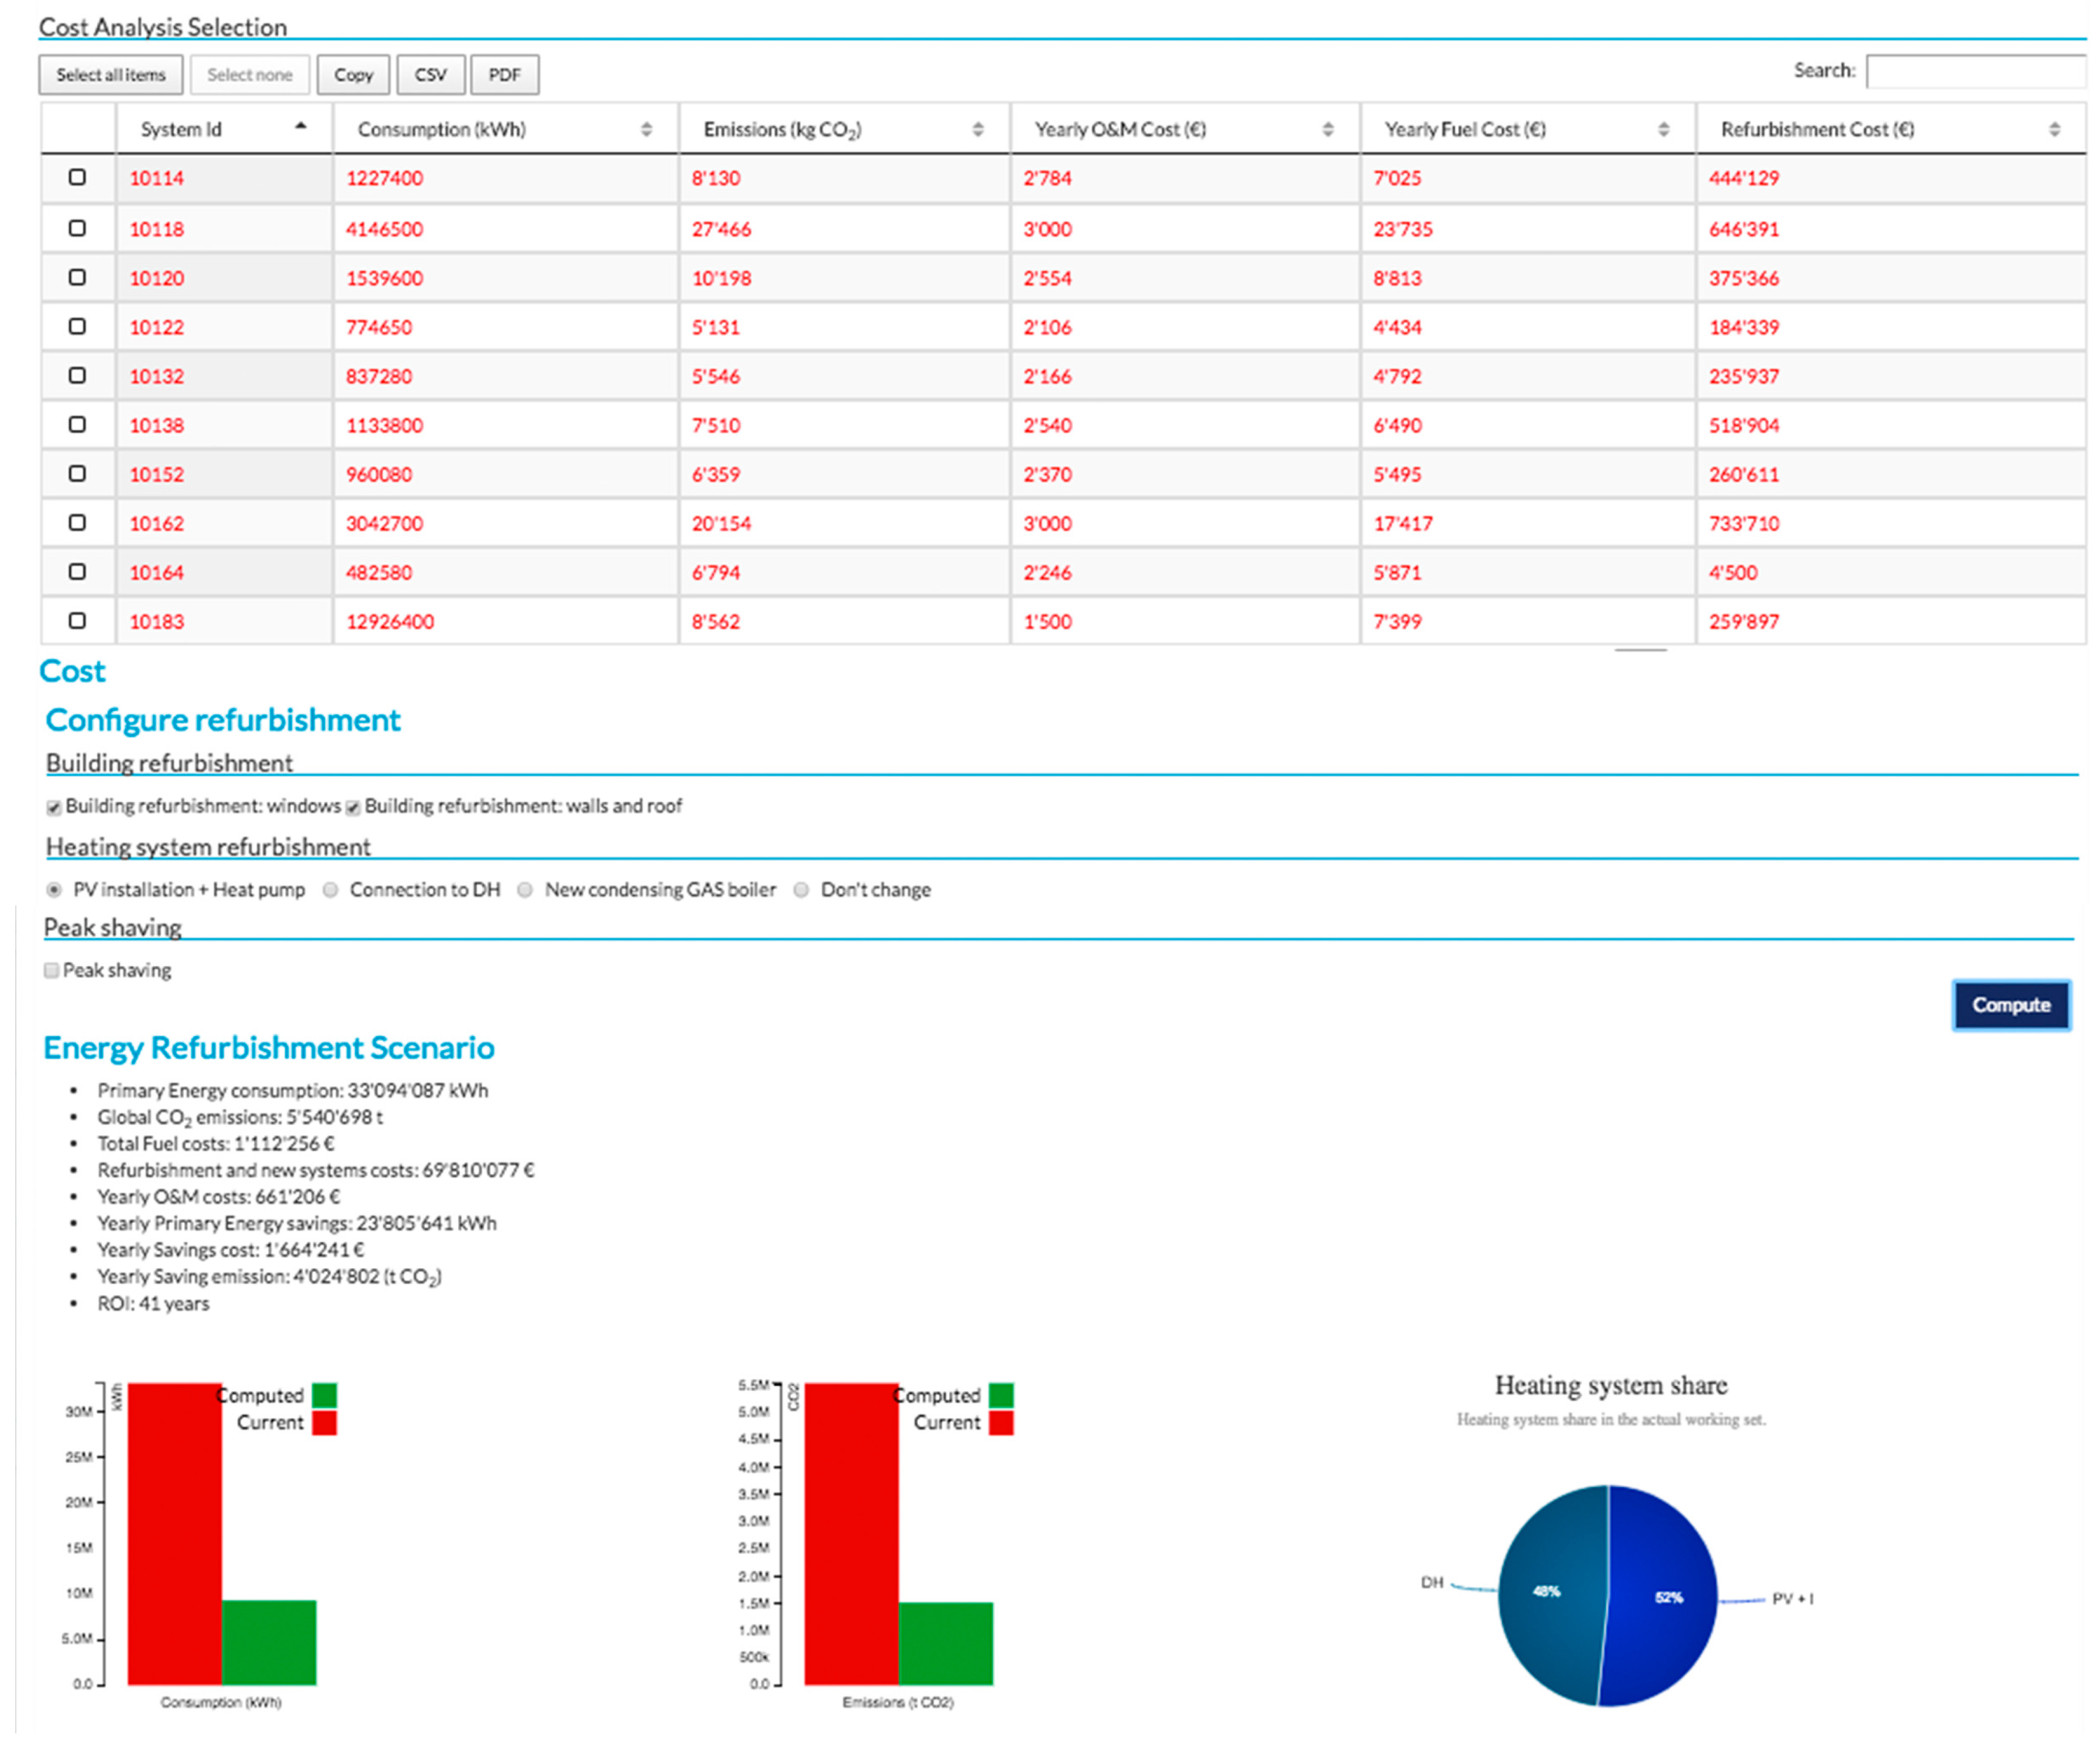Sort table by Consumption (kWh) arrows
The image size is (2100, 1747).
(646, 129)
